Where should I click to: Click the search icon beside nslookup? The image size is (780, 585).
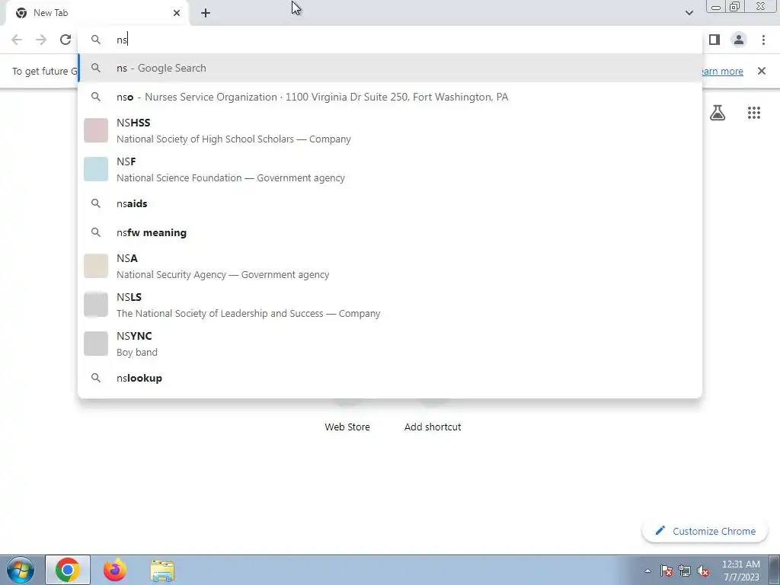(96, 378)
